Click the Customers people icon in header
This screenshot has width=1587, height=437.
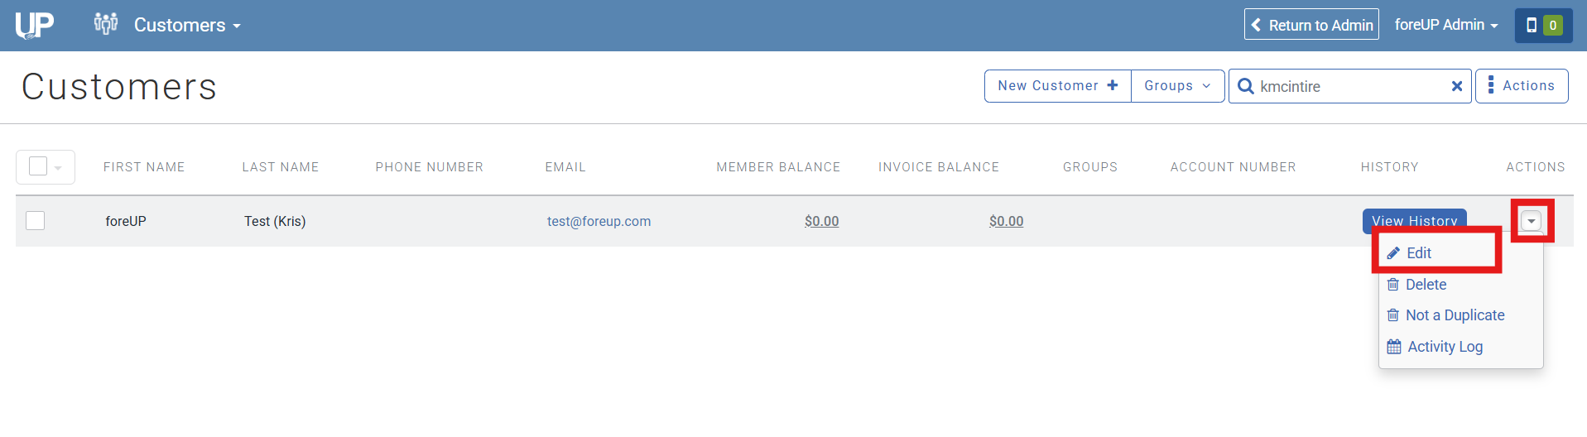point(106,24)
